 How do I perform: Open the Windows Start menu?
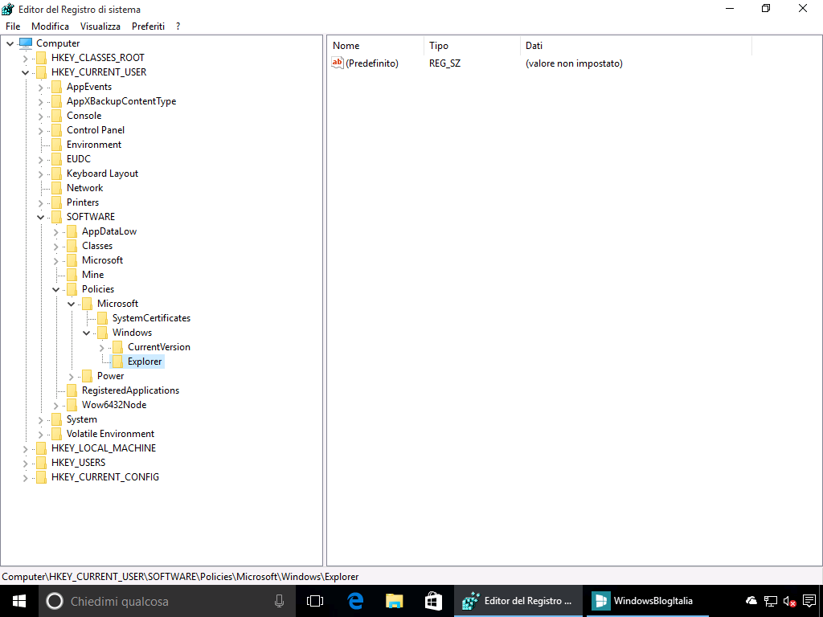19,601
